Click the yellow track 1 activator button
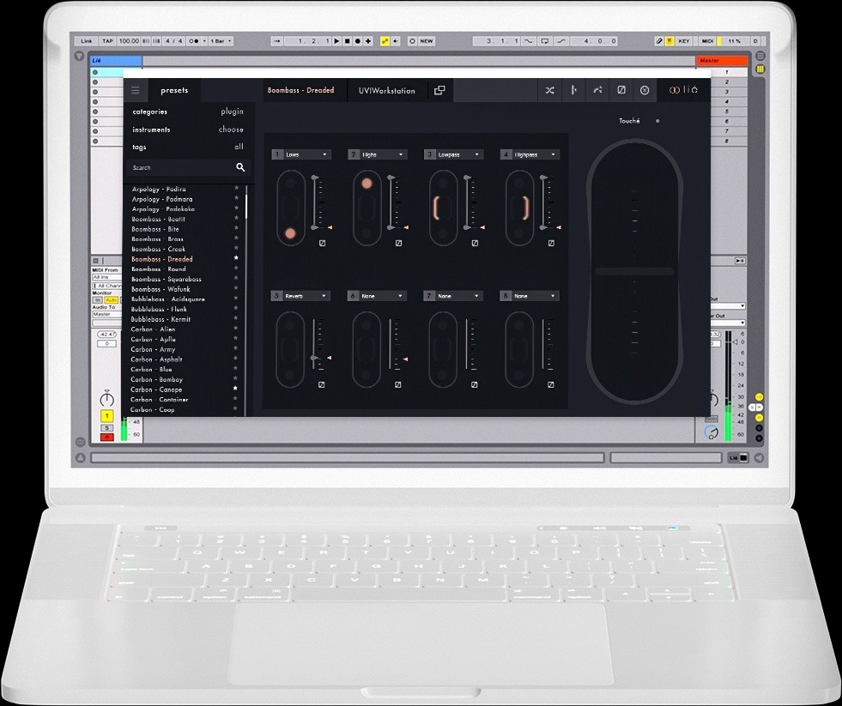 (x=107, y=416)
